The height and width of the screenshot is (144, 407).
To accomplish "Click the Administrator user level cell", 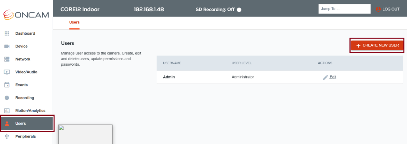I will tap(243, 77).
